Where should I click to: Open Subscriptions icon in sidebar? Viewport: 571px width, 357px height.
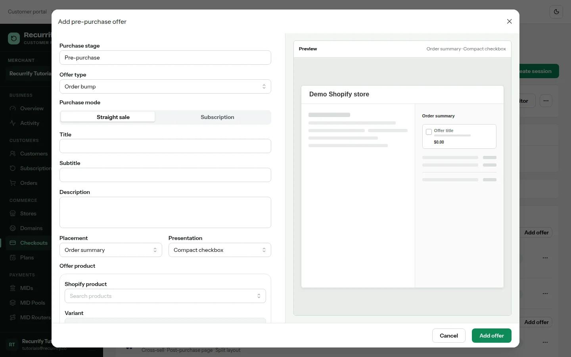click(x=13, y=168)
